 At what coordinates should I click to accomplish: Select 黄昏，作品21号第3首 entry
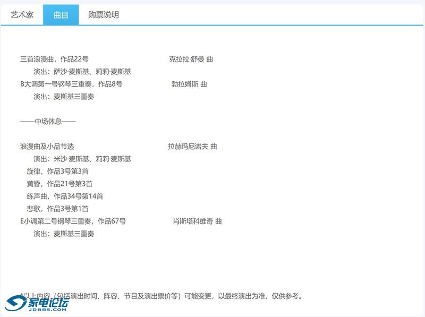click(x=60, y=184)
